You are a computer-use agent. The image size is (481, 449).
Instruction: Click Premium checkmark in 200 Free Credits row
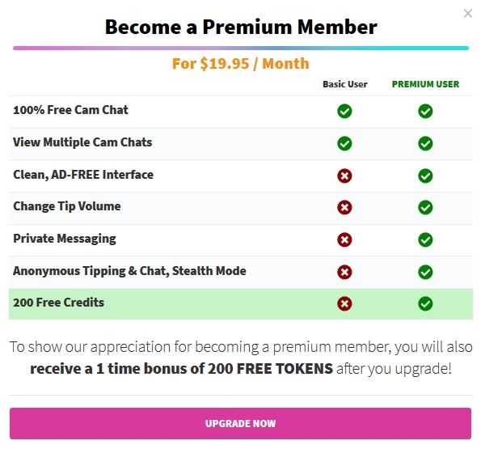425,303
